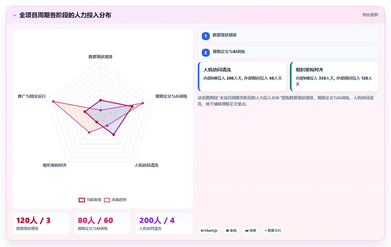Click the 80人 / 60 stat card
The image size is (391, 247).
pos(103,223)
